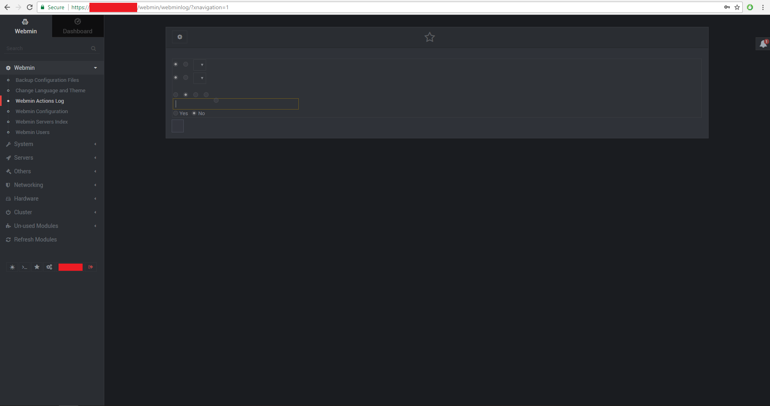770x406 pixels.
Task: Select the Yes radio button
Action: pos(176,114)
